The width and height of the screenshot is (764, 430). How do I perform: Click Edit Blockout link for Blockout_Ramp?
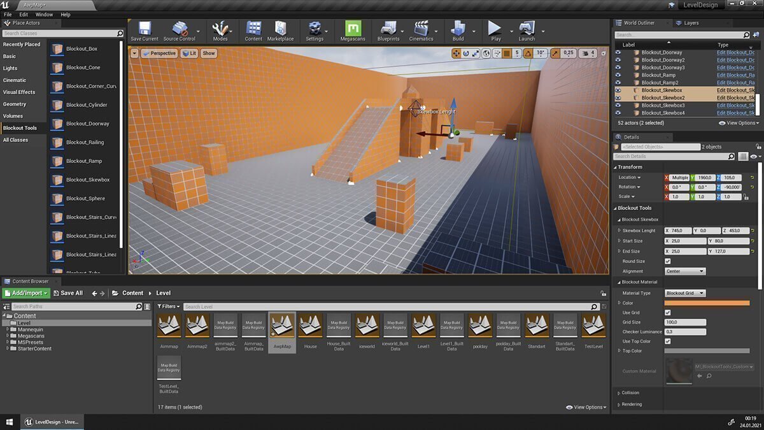pyautogui.click(x=735, y=75)
